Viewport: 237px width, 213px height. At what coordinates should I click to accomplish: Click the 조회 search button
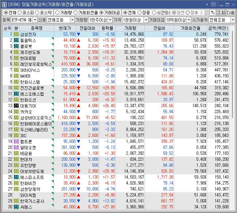[221, 13]
